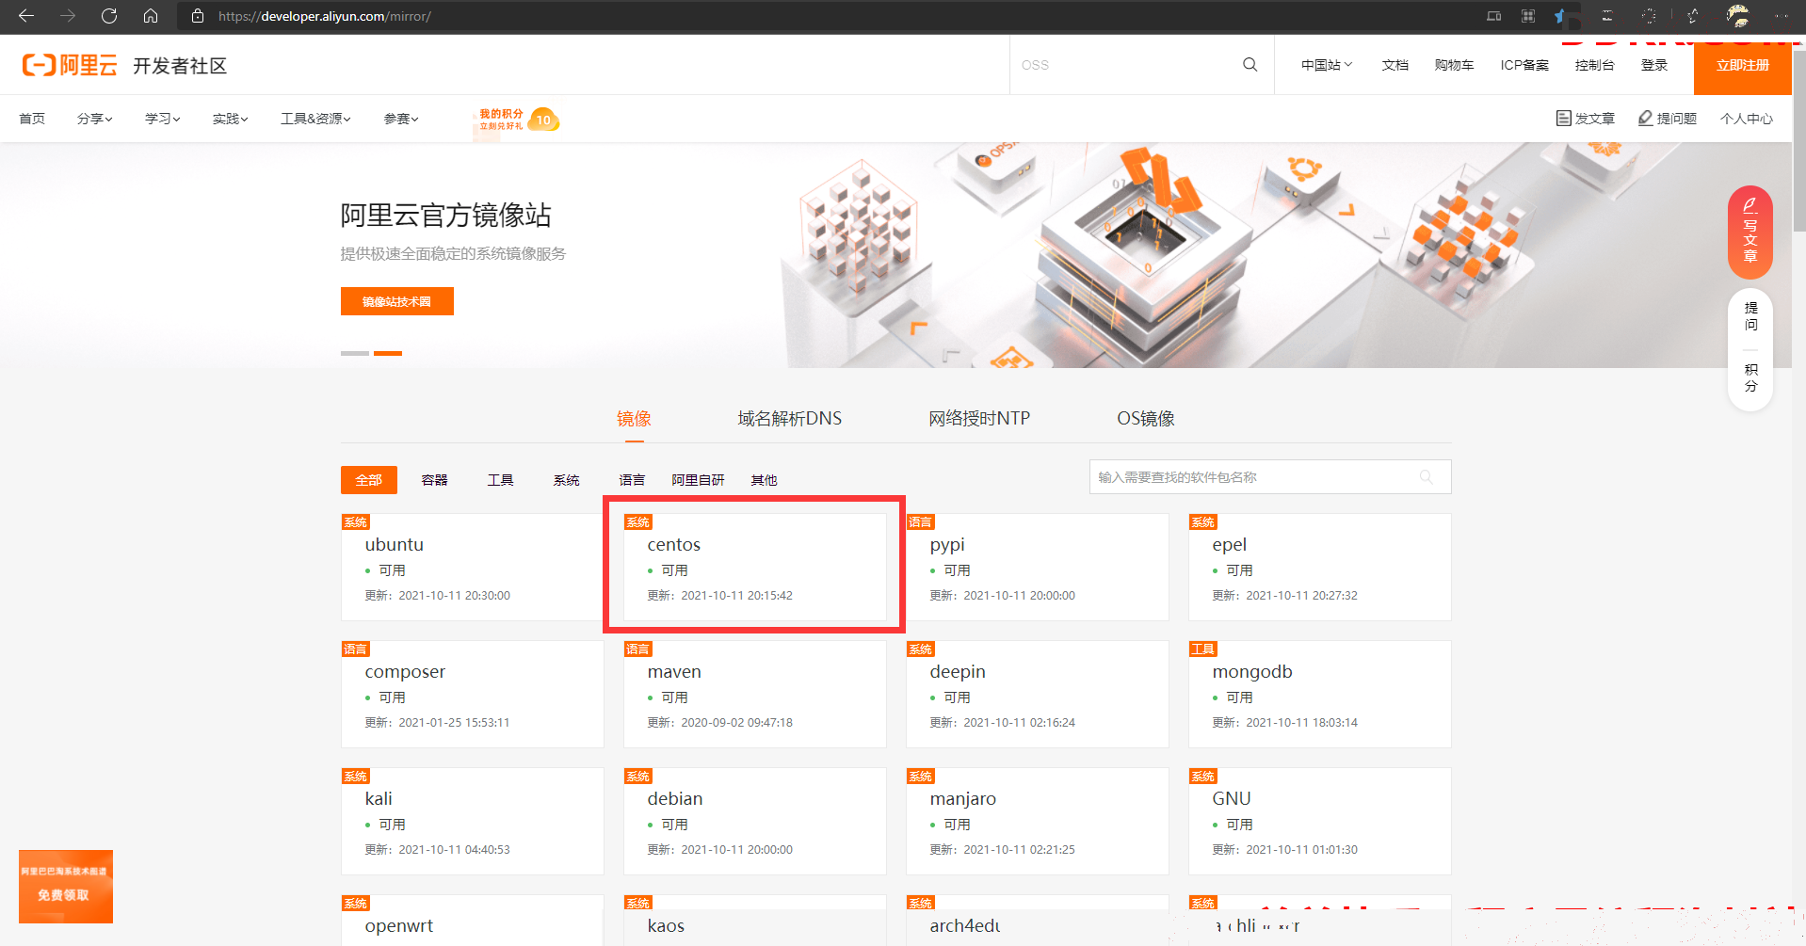The image size is (1806, 946).
Task: Click the 立即注册 button
Action: pyautogui.click(x=1742, y=65)
